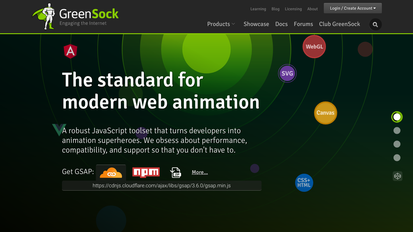Open the Showcase menu item
The width and height of the screenshot is (413, 232).
256,24
